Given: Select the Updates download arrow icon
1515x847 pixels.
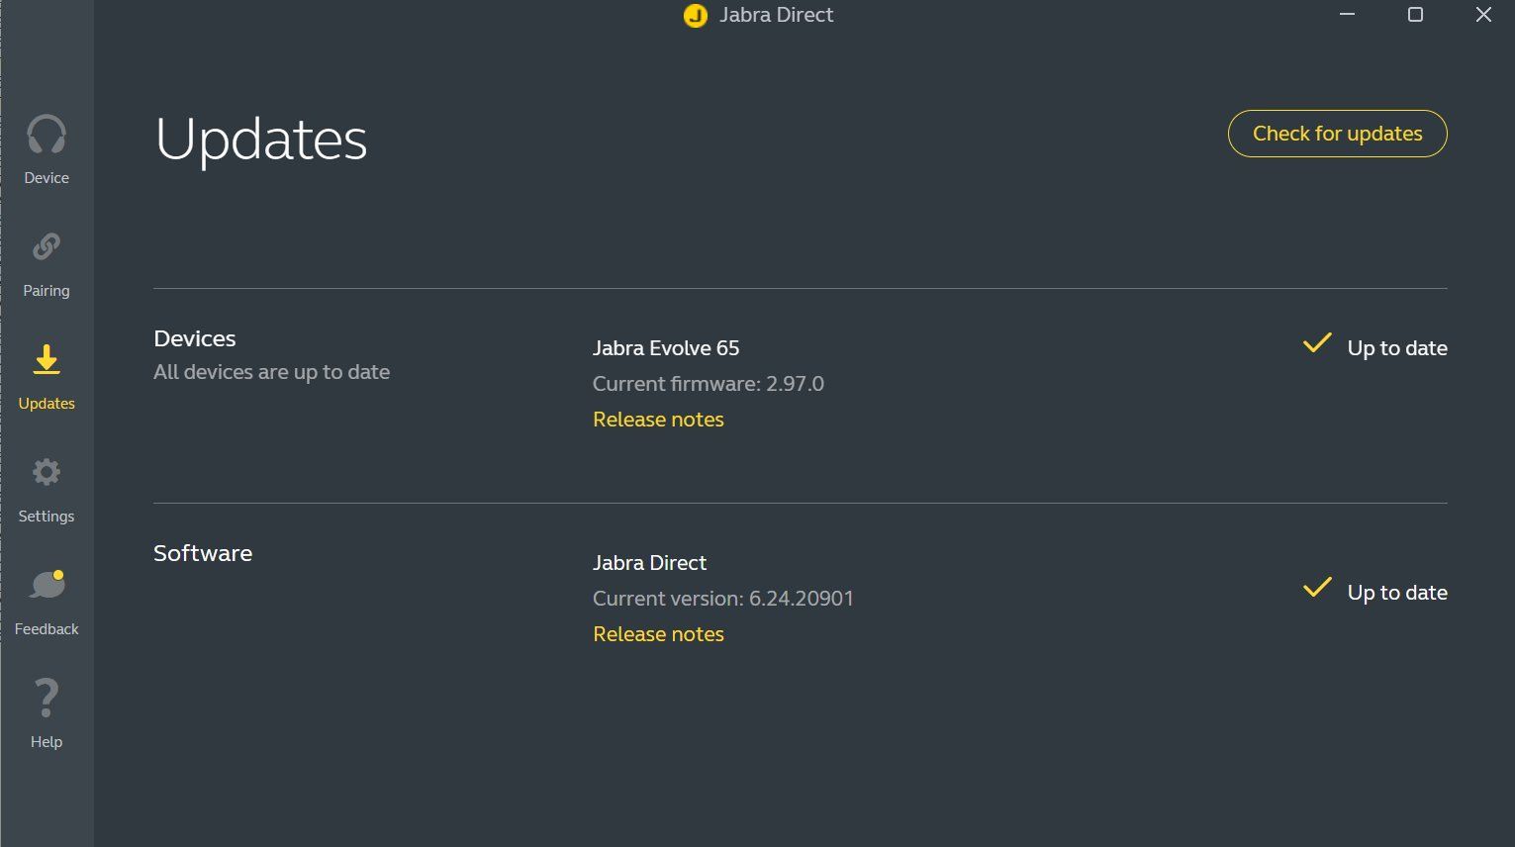Looking at the screenshot, I should point(47,360).
